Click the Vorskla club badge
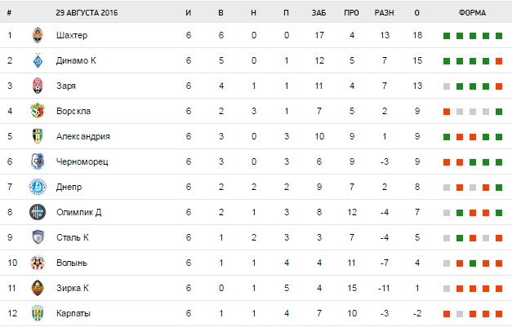This screenshot has width=512, height=327. pos(37,112)
